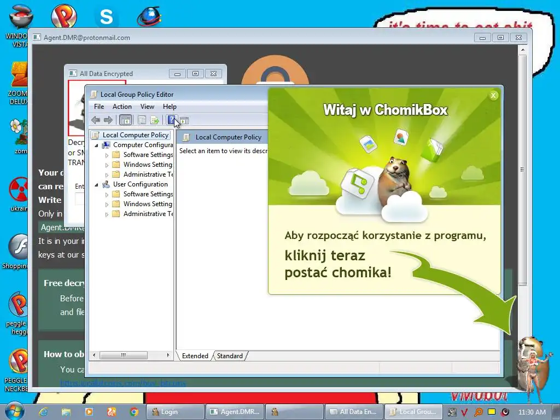The height and width of the screenshot is (420, 560).
Task: Switch to Agent.DMR taskbar window
Action: (x=235, y=412)
